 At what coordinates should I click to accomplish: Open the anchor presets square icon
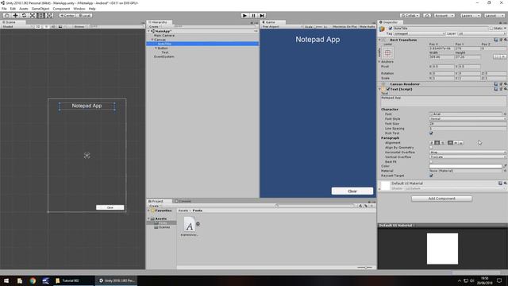[387, 53]
